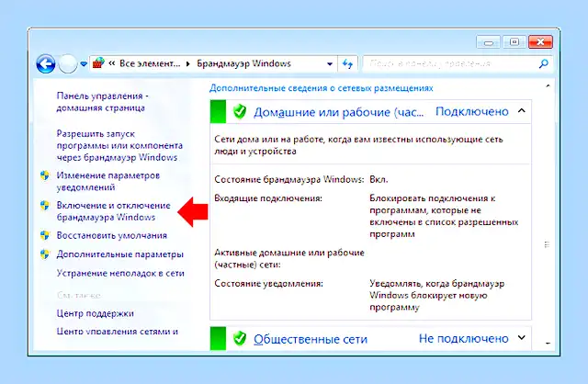Go back with the blue back arrow
This screenshot has width=588, height=384.
pos(46,63)
